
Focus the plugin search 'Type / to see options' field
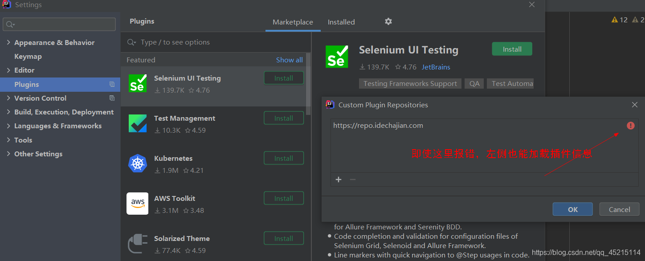(216, 42)
